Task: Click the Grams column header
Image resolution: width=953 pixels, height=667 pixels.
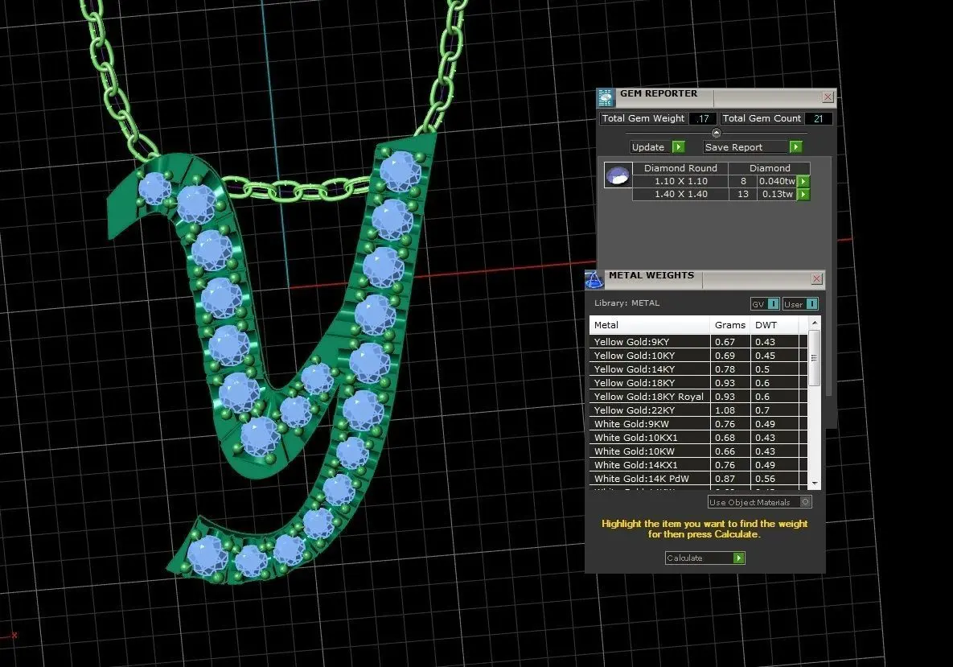Action: (x=730, y=325)
